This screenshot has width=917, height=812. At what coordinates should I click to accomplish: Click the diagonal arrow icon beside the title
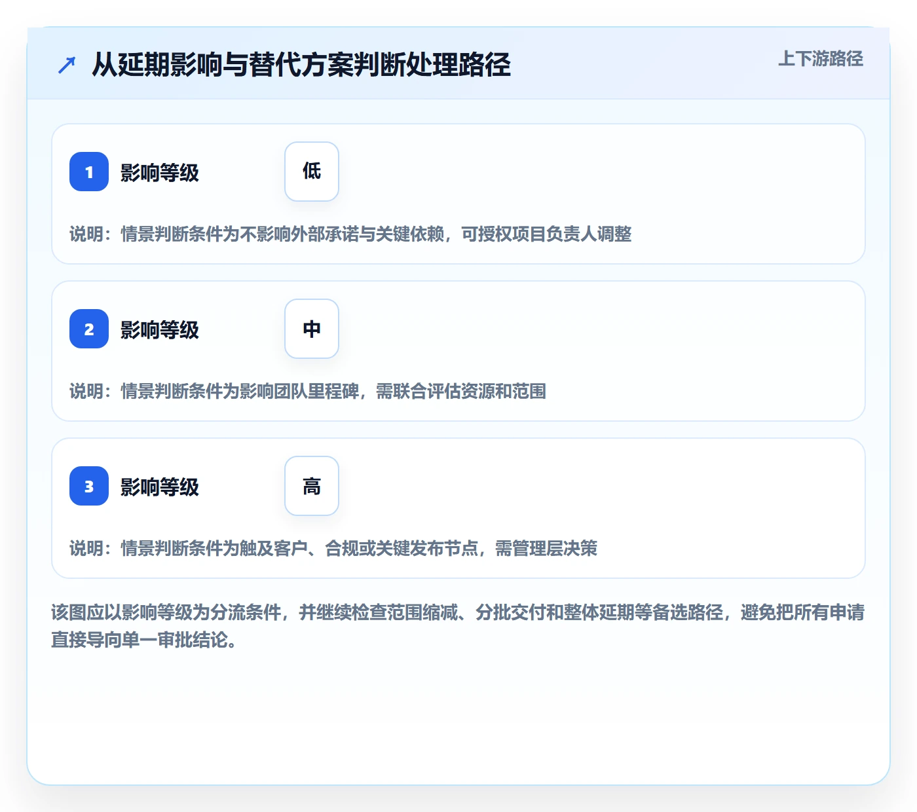point(67,65)
